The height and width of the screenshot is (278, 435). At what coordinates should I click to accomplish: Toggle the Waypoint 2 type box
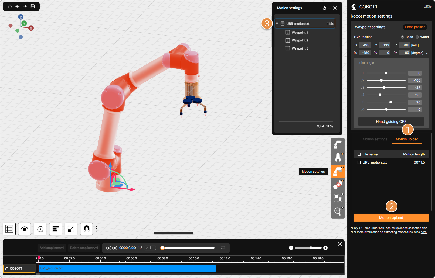point(288,40)
